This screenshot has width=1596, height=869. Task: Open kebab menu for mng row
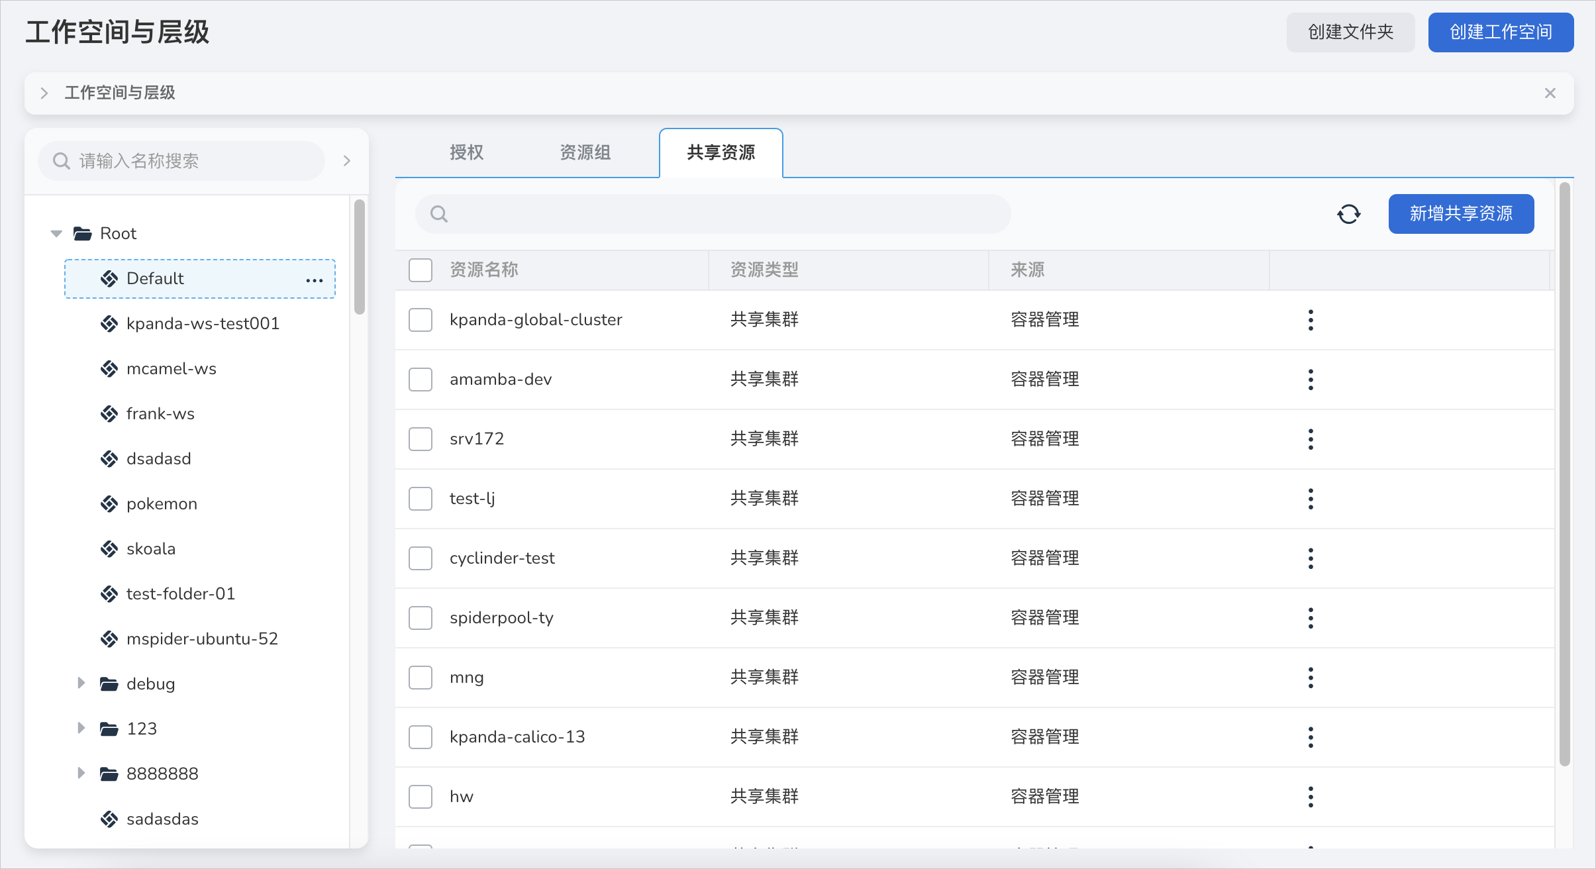point(1311,678)
